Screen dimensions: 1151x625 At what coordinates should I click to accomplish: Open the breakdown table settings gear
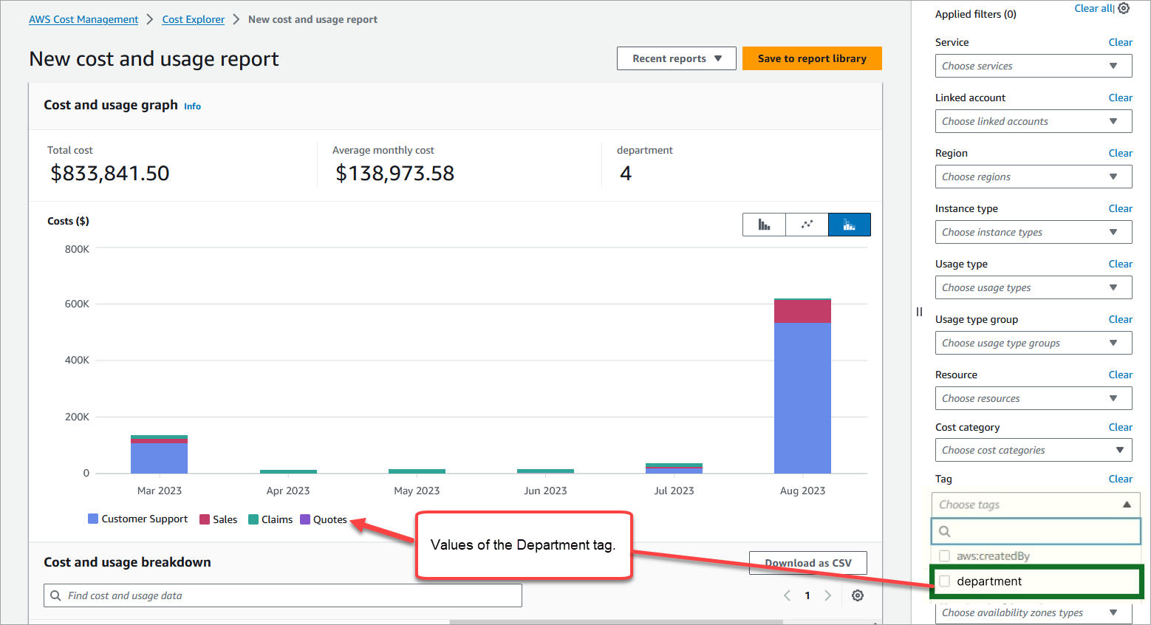coord(857,595)
